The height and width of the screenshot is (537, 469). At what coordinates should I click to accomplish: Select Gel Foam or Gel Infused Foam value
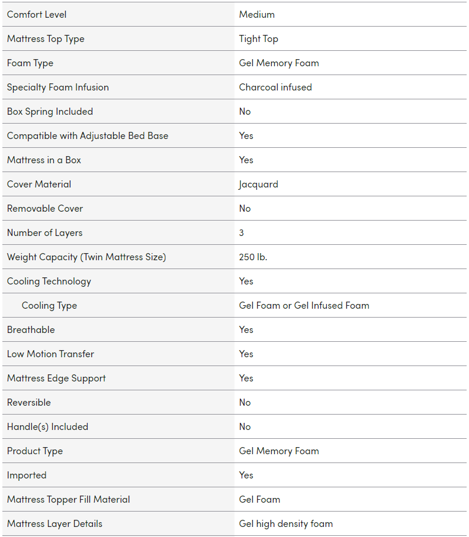coord(304,305)
